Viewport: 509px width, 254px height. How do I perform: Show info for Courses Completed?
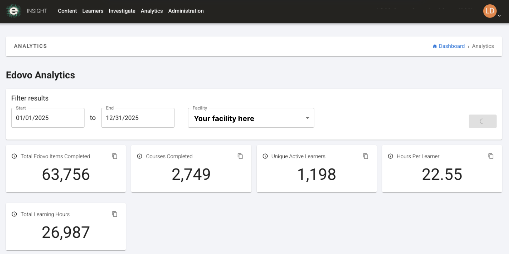pyautogui.click(x=140, y=156)
